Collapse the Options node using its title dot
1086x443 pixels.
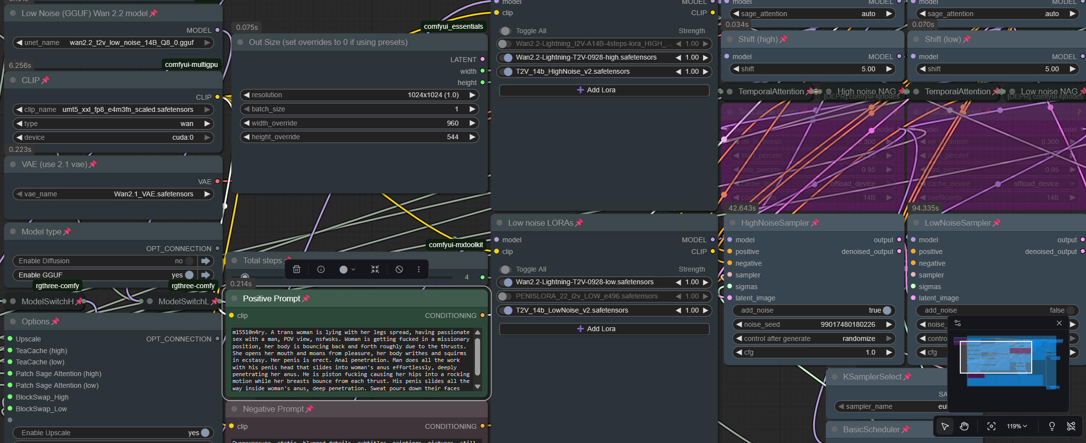point(13,322)
